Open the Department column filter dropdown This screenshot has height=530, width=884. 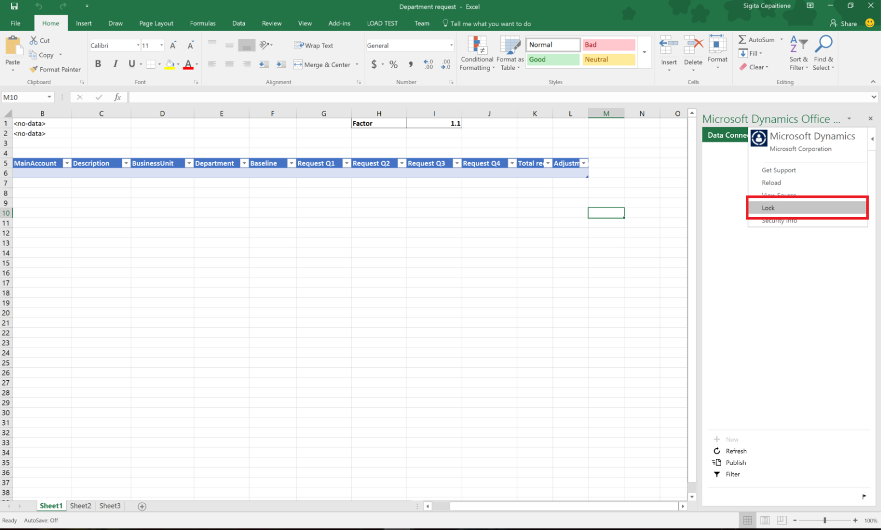click(244, 163)
